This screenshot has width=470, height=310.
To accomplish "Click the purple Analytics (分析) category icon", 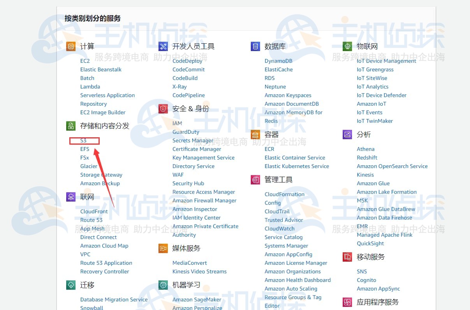I will coord(347,135).
